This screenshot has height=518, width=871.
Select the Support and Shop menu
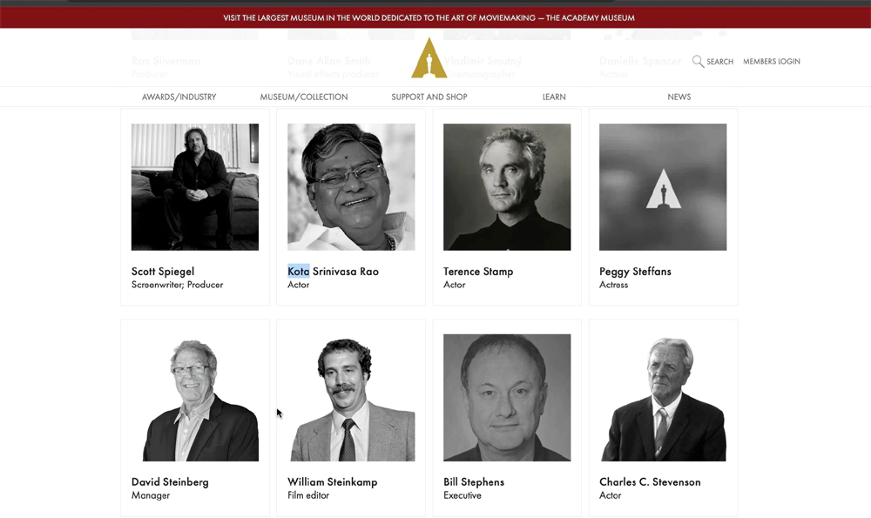coord(429,98)
